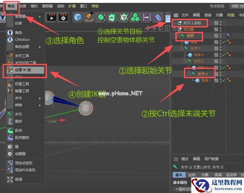Switch to the 运动学 attribute tab
Image resolution: width=244 pixels, height=193 pixels.
click(231, 175)
